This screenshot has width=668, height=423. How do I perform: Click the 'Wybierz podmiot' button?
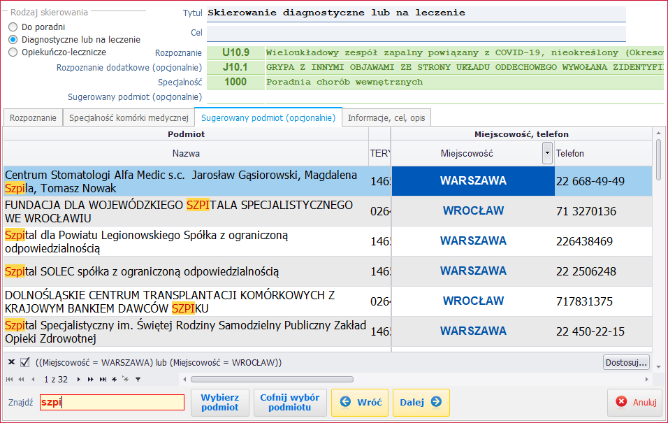[219, 403]
